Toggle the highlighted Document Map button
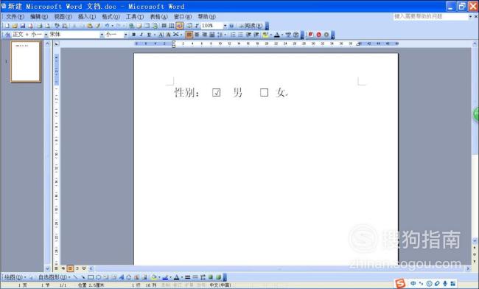The image size is (479, 289). coord(180,26)
